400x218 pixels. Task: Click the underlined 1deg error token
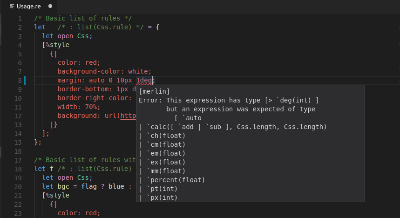(x=144, y=81)
